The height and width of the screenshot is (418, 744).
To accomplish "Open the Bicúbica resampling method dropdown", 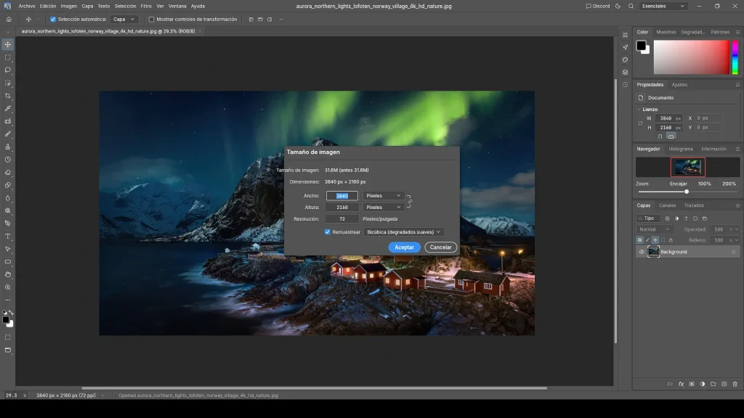I will [404, 232].
